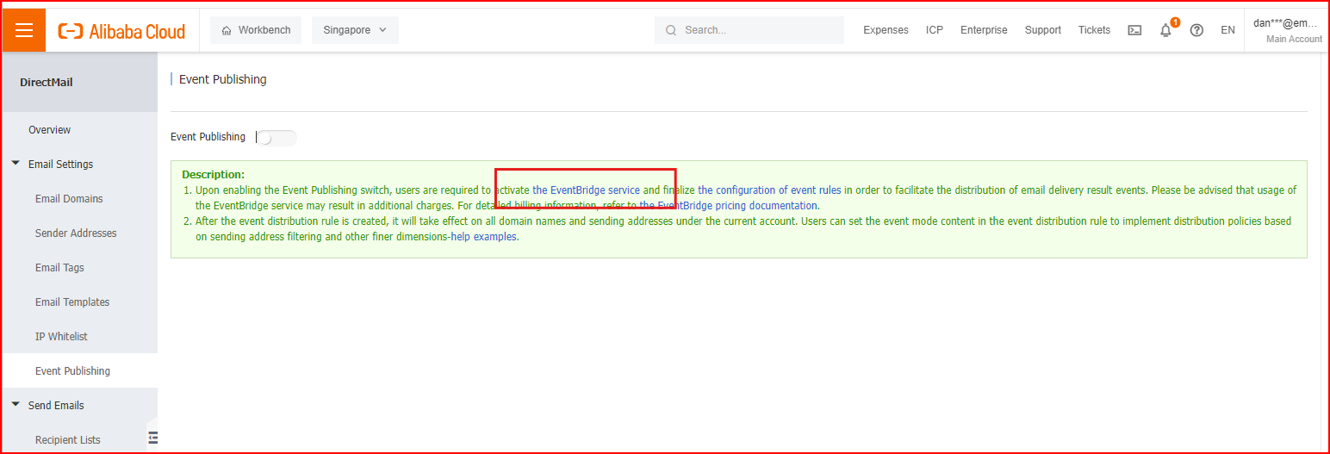
Task: Open the hamburger navigation menu
Action: pos(24,30)
